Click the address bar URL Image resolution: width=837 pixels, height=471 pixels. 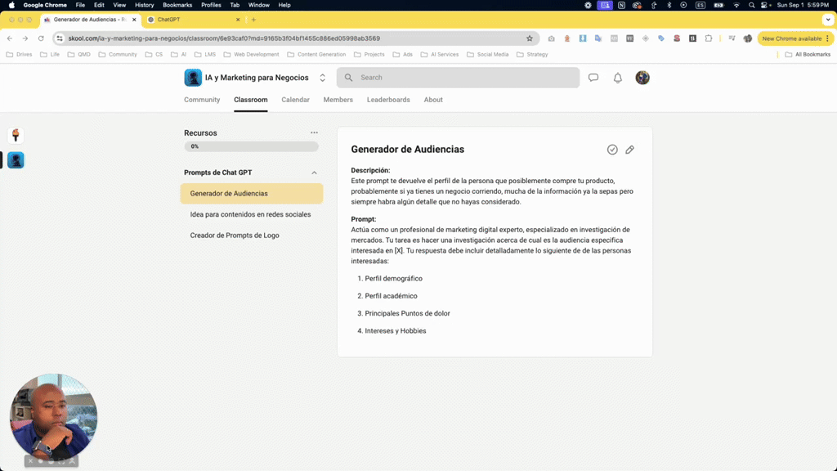pos(224,38)
